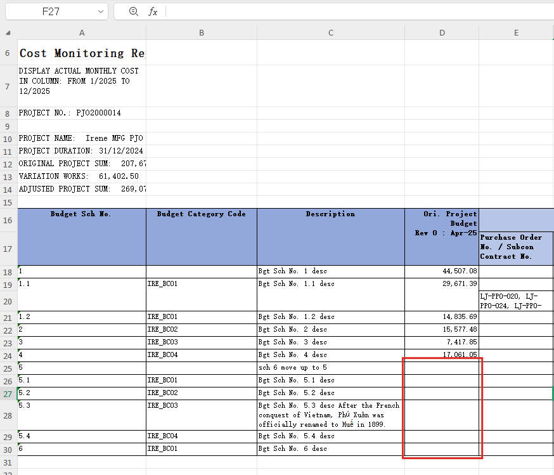Click 'Bgt Sch No. 5.4 desc' cell
The height and width of the screenshot is (475, 554).
pyautogui.click(x=331, y=437)
